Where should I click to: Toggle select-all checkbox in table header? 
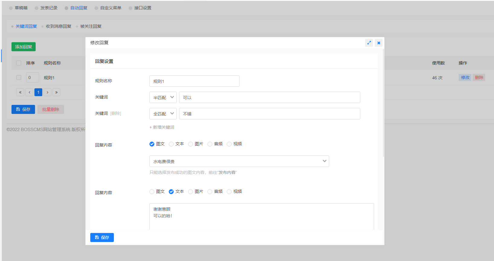click(x=19, y=63)
